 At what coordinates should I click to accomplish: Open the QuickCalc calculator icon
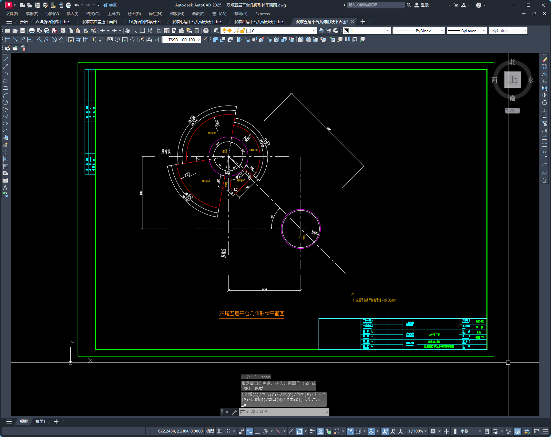[x=197, y=31]
